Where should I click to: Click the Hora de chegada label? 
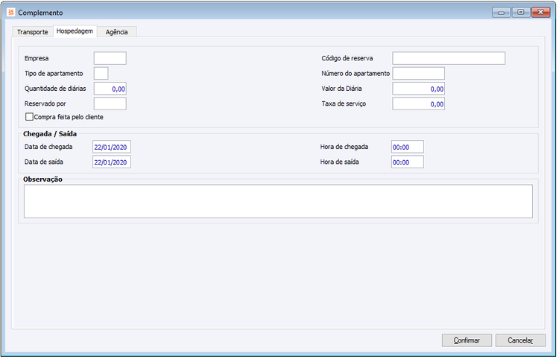pyautogui.click(x=344, y=147)
